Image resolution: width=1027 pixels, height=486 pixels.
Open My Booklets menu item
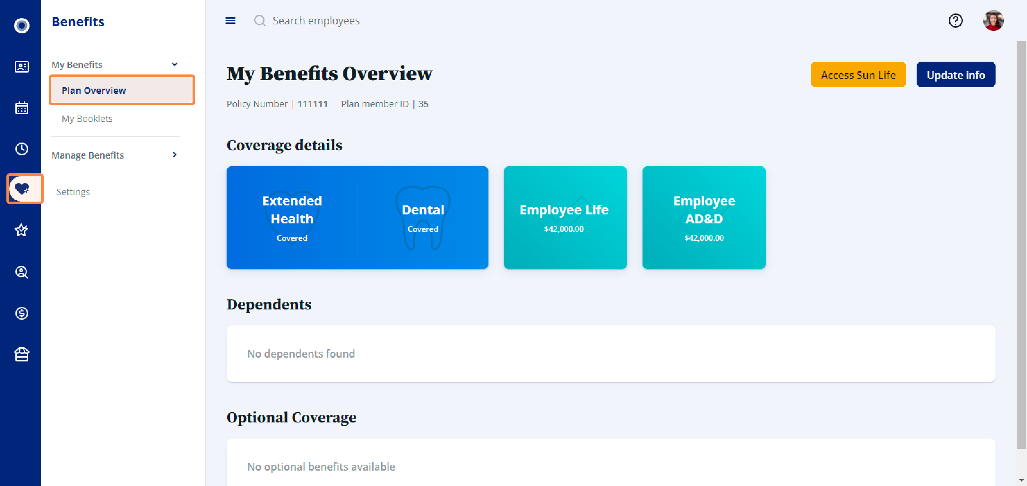(x=87, y=118)
